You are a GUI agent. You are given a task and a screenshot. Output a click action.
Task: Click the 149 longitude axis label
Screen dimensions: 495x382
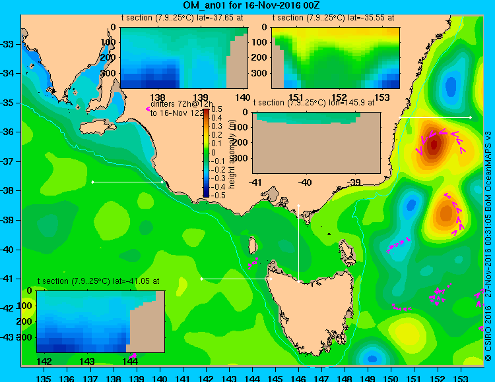pyautogui.click(x=368, y=378)
